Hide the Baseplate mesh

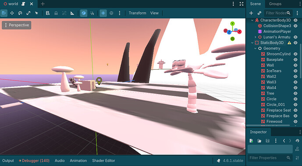[295, 60]
